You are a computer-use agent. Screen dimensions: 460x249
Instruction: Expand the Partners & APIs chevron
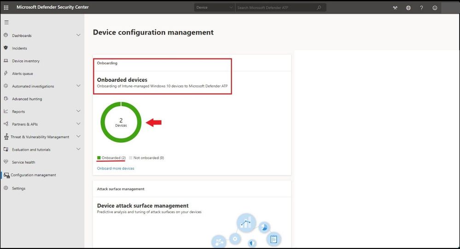[78, 124]
